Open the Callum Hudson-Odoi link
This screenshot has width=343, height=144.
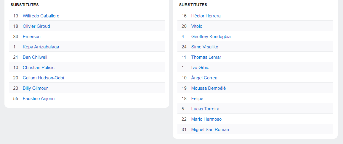pyautogui.click(x=43, y=78)
